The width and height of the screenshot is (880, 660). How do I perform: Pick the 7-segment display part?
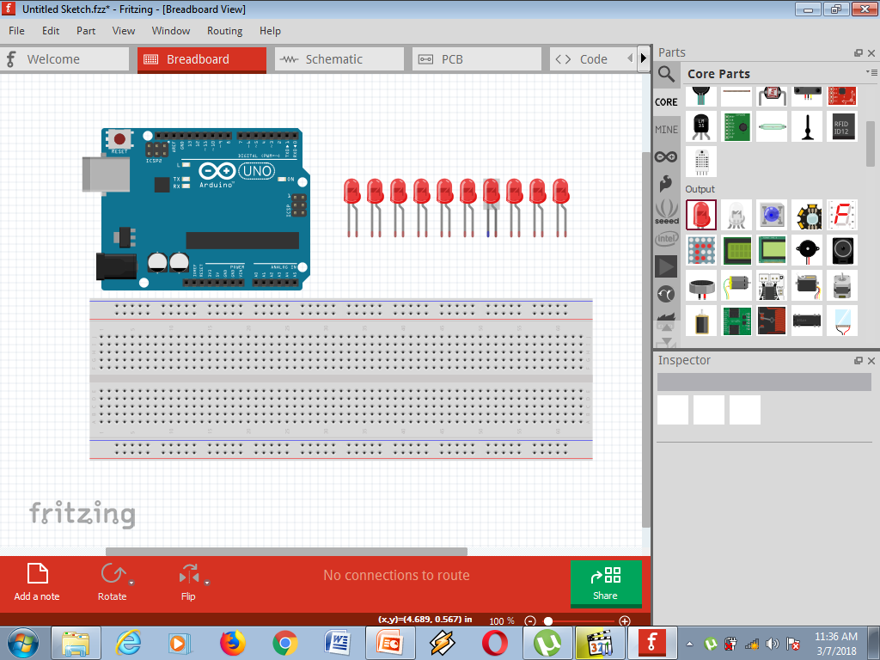(x=842, y=215)
